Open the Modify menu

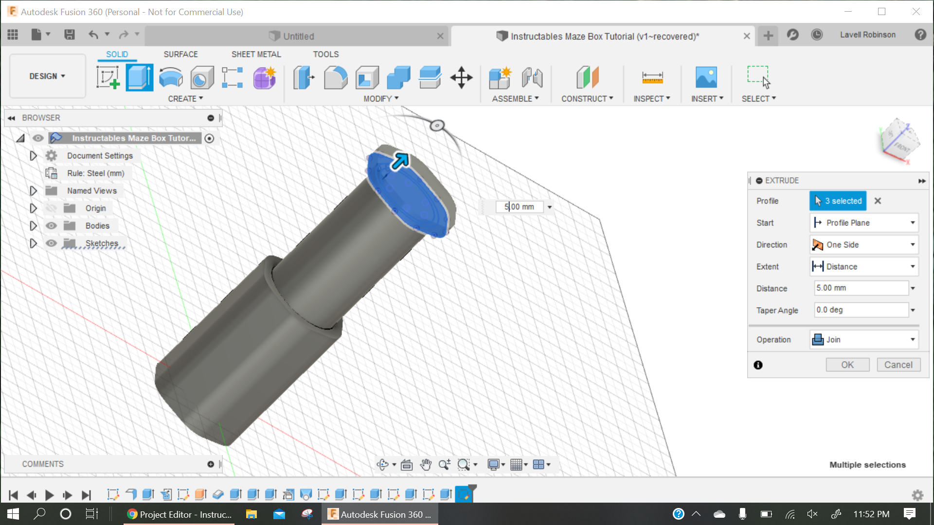[381, 99]
